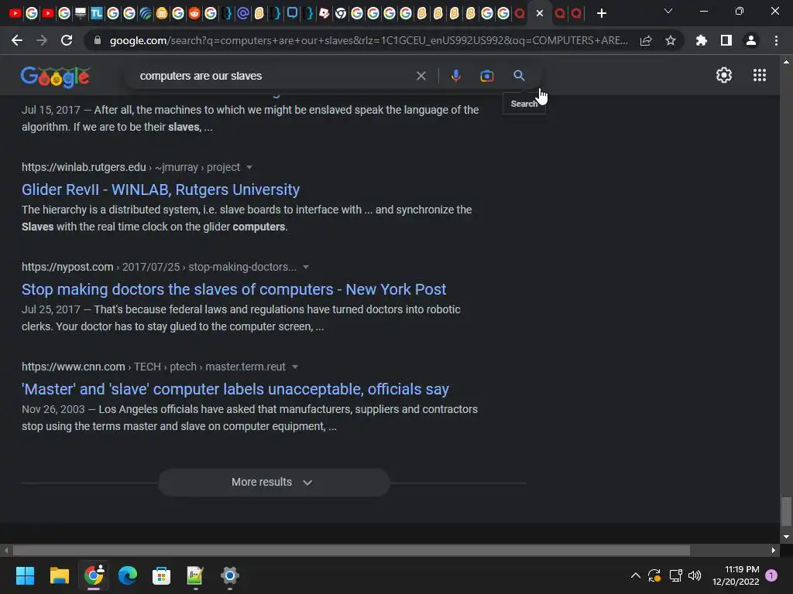793x594 pixels.
Task: Click the vertical scrollbar thumb
Action: [x=786, y=512]
